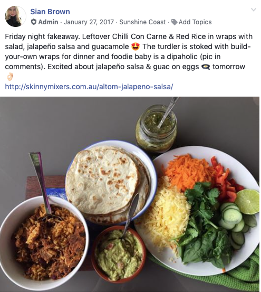
Task: Click the chilli con carne rice bowl
Action: click(44, 242)
